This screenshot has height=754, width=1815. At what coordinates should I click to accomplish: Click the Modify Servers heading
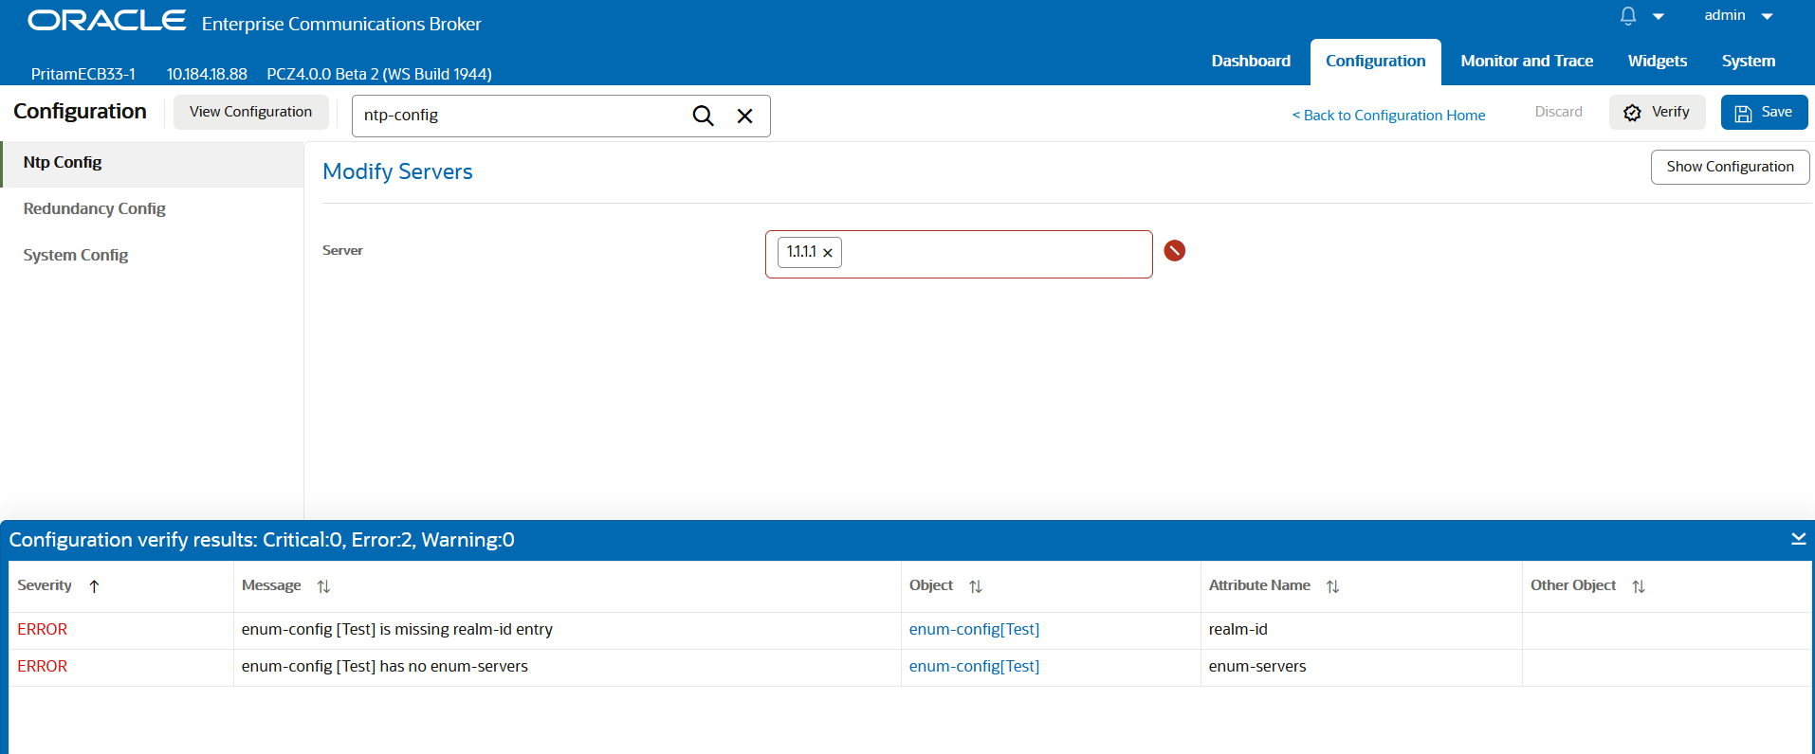coord(397,171)
